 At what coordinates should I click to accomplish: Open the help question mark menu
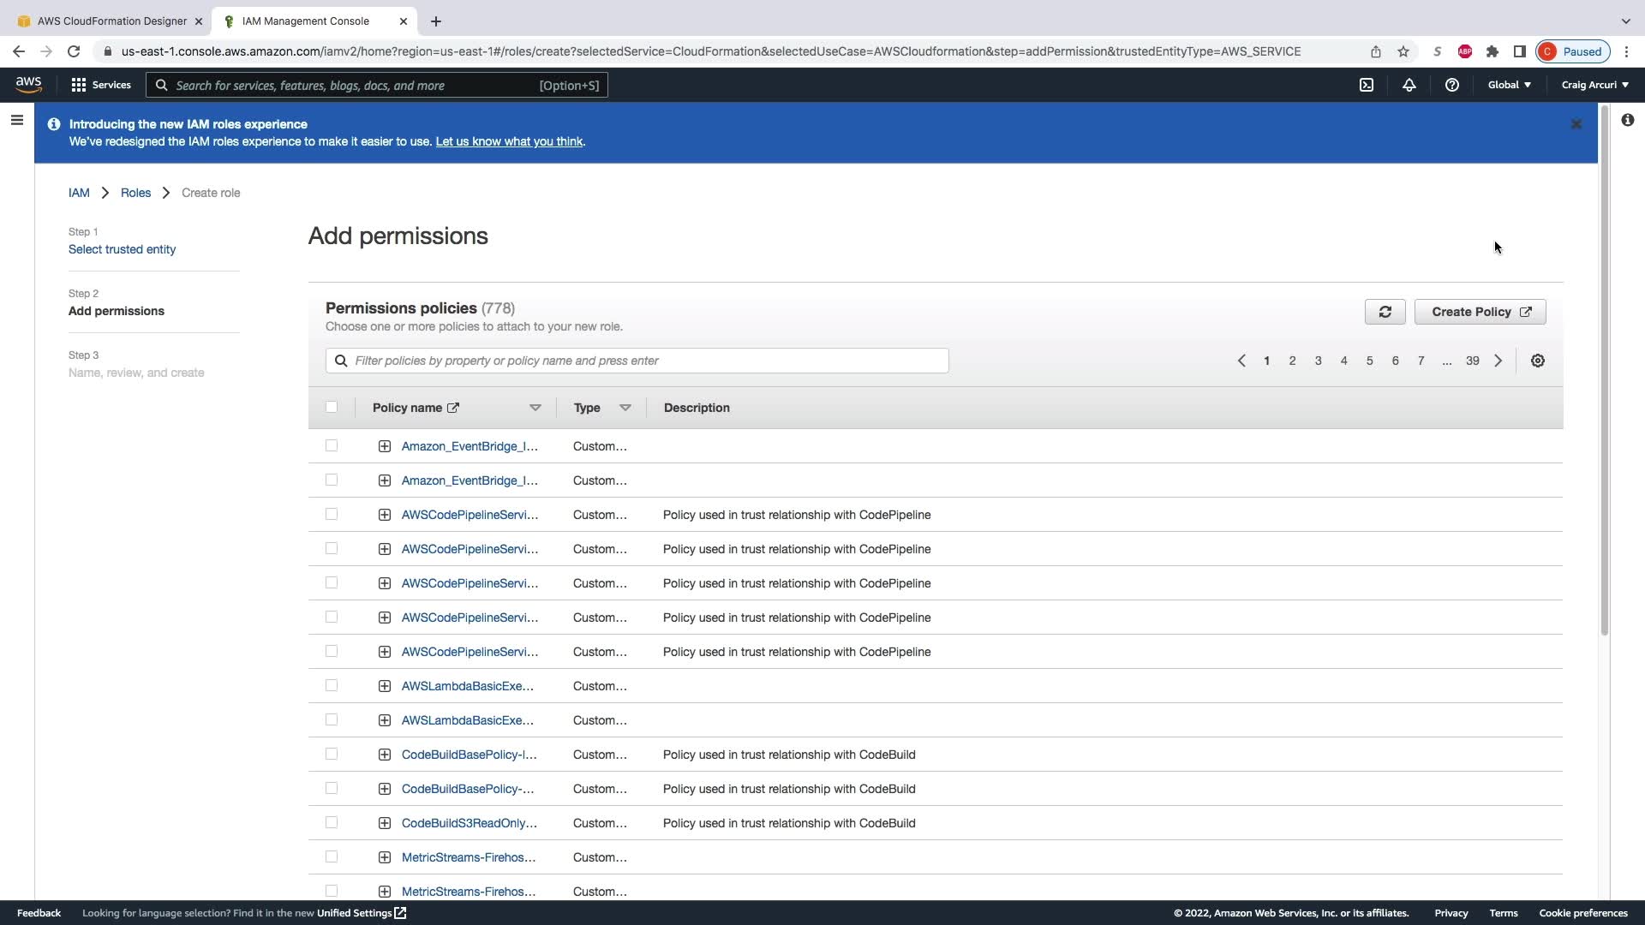[x=1451, y=85]
